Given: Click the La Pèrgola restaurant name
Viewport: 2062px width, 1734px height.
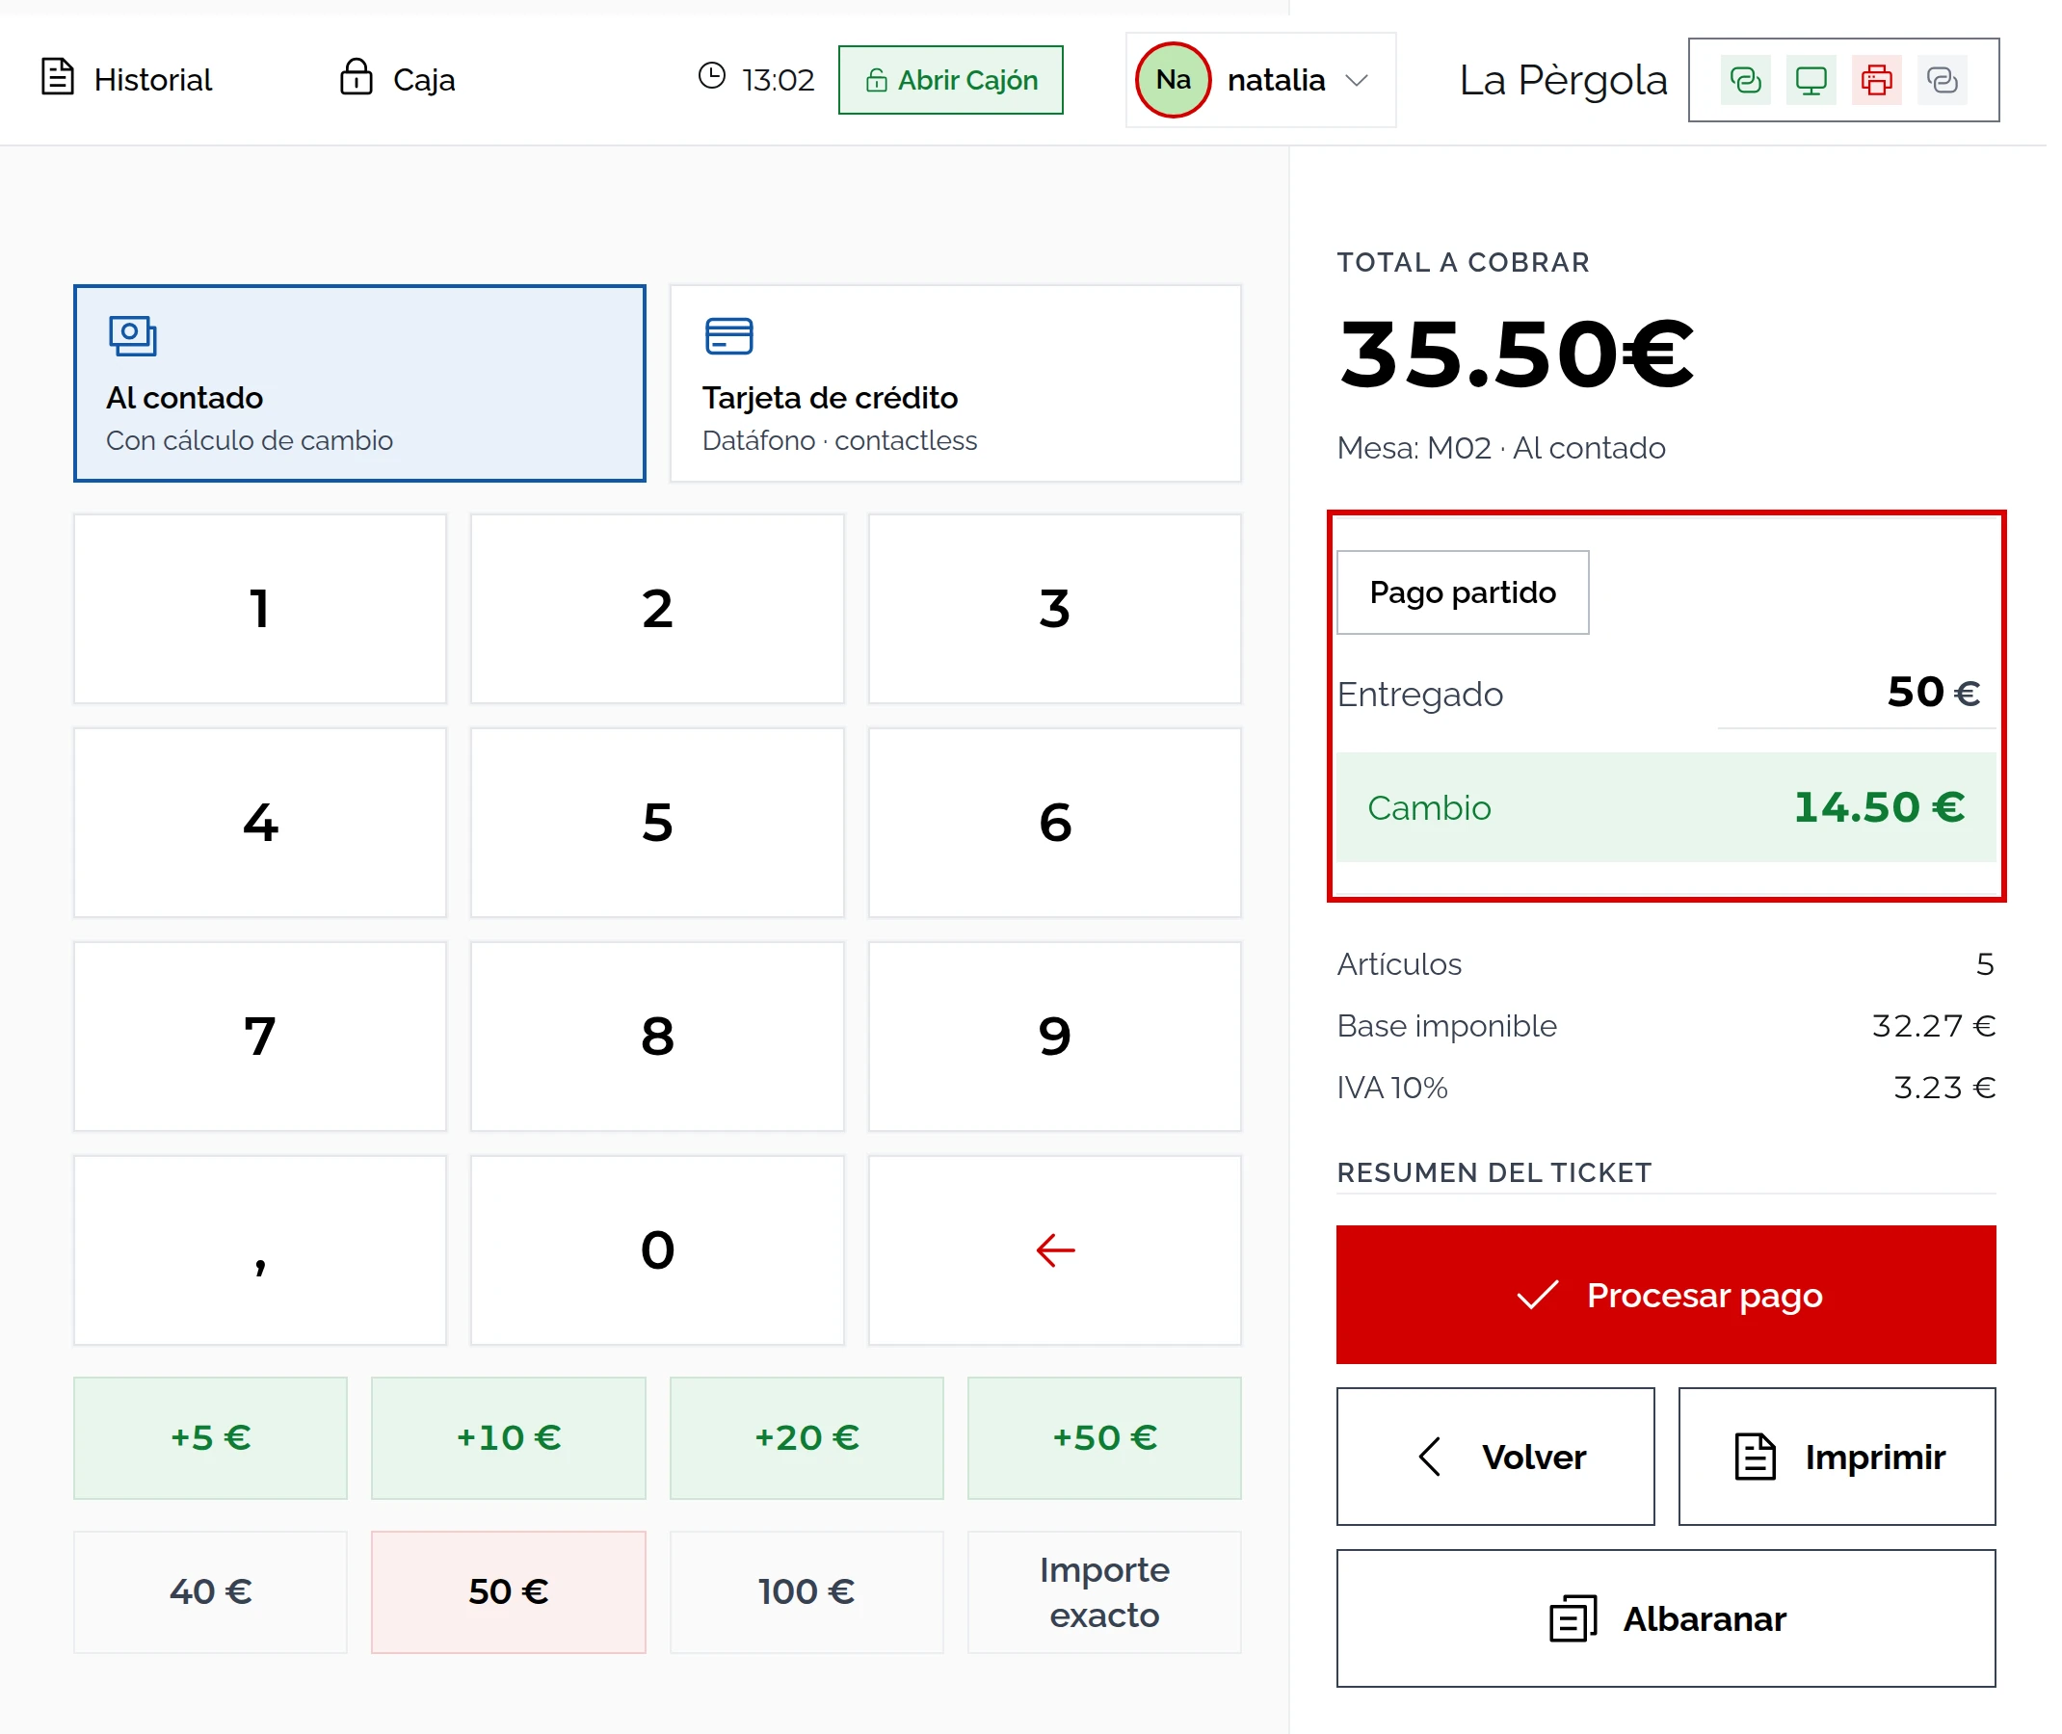Looking at the screenshot, I should (x=1564, y=80).
